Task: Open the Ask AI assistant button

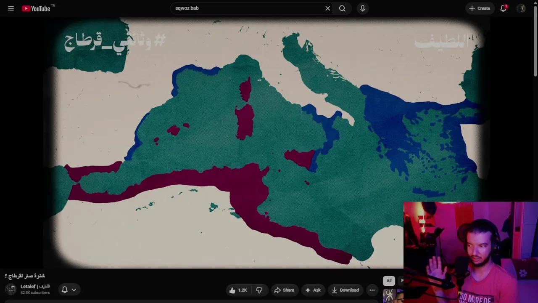Action: click(x=313, y=290)
